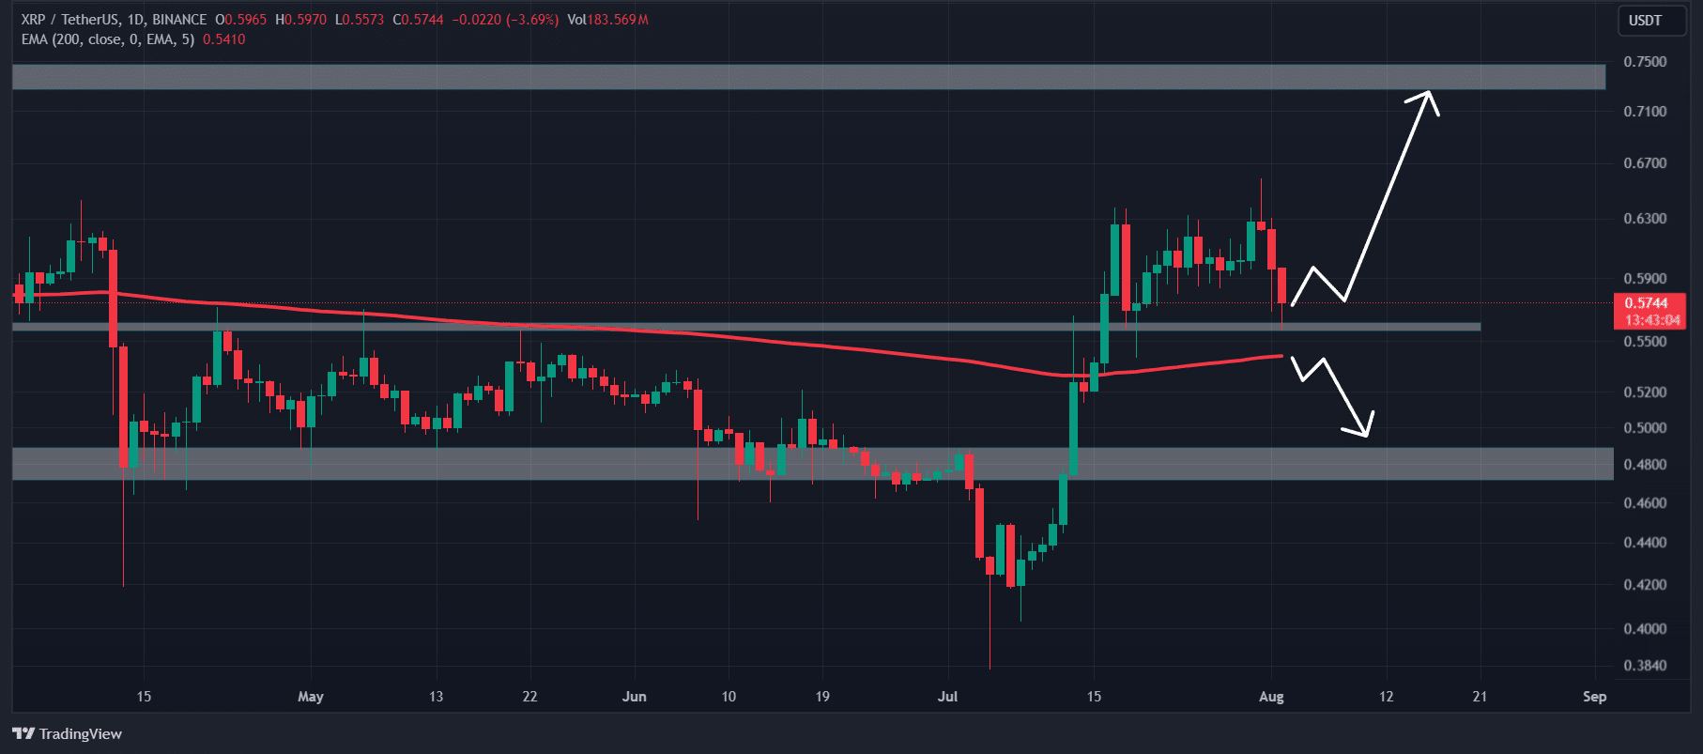Click the 13:43:04 bar countdown timer
The width and height of the screenshot is (1703, 754).
[x=1652, y=320]
